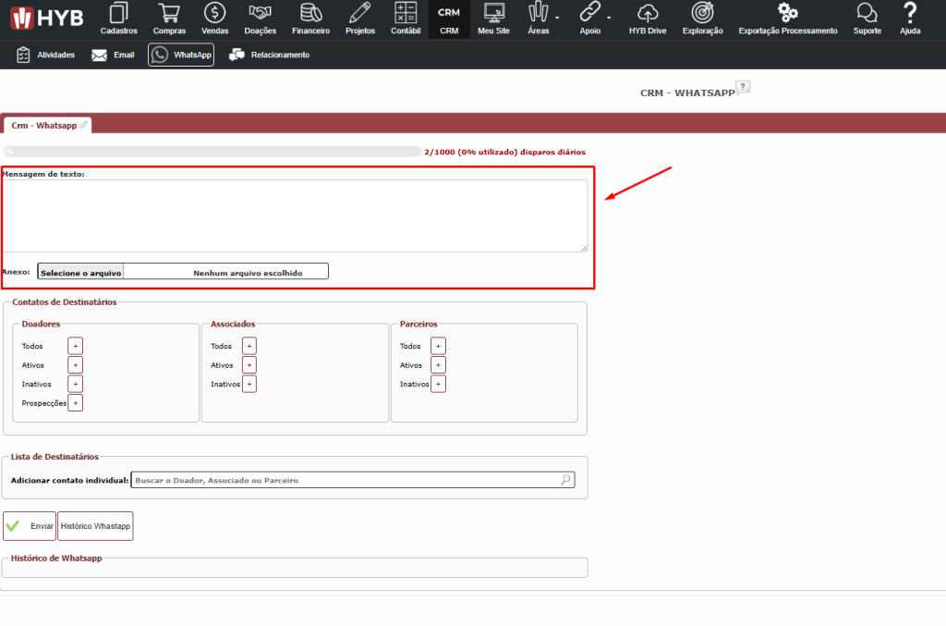Viewport: 946px width, 626px height.
Task: Open HYB Drive cloud icon
Action: 648,13
